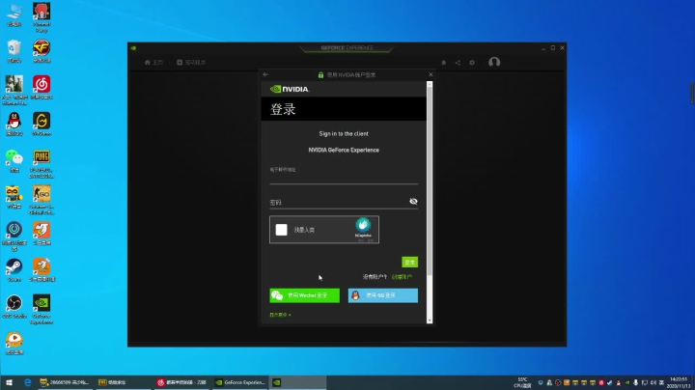Click the hCaptcha logo

pos(363,225)
